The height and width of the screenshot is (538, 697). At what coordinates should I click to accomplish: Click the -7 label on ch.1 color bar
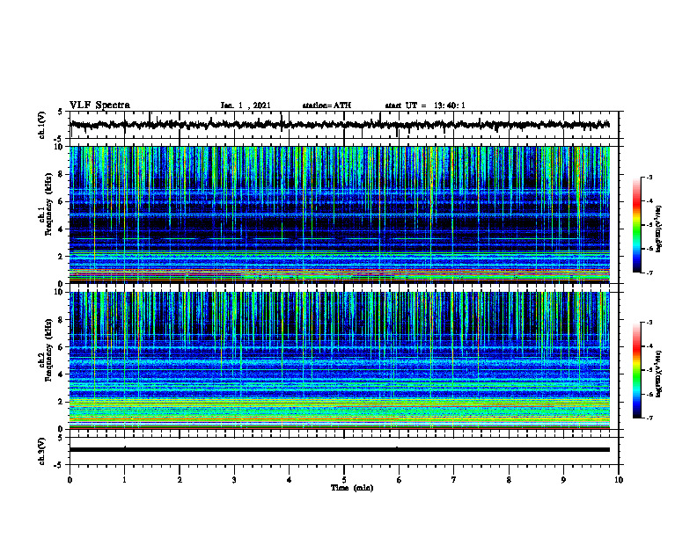(x=649, y=273)
